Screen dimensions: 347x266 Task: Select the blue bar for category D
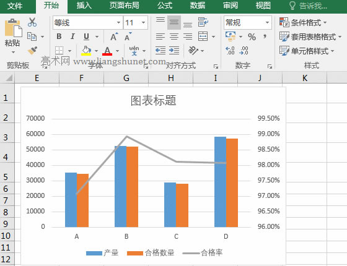coord(220,182)
